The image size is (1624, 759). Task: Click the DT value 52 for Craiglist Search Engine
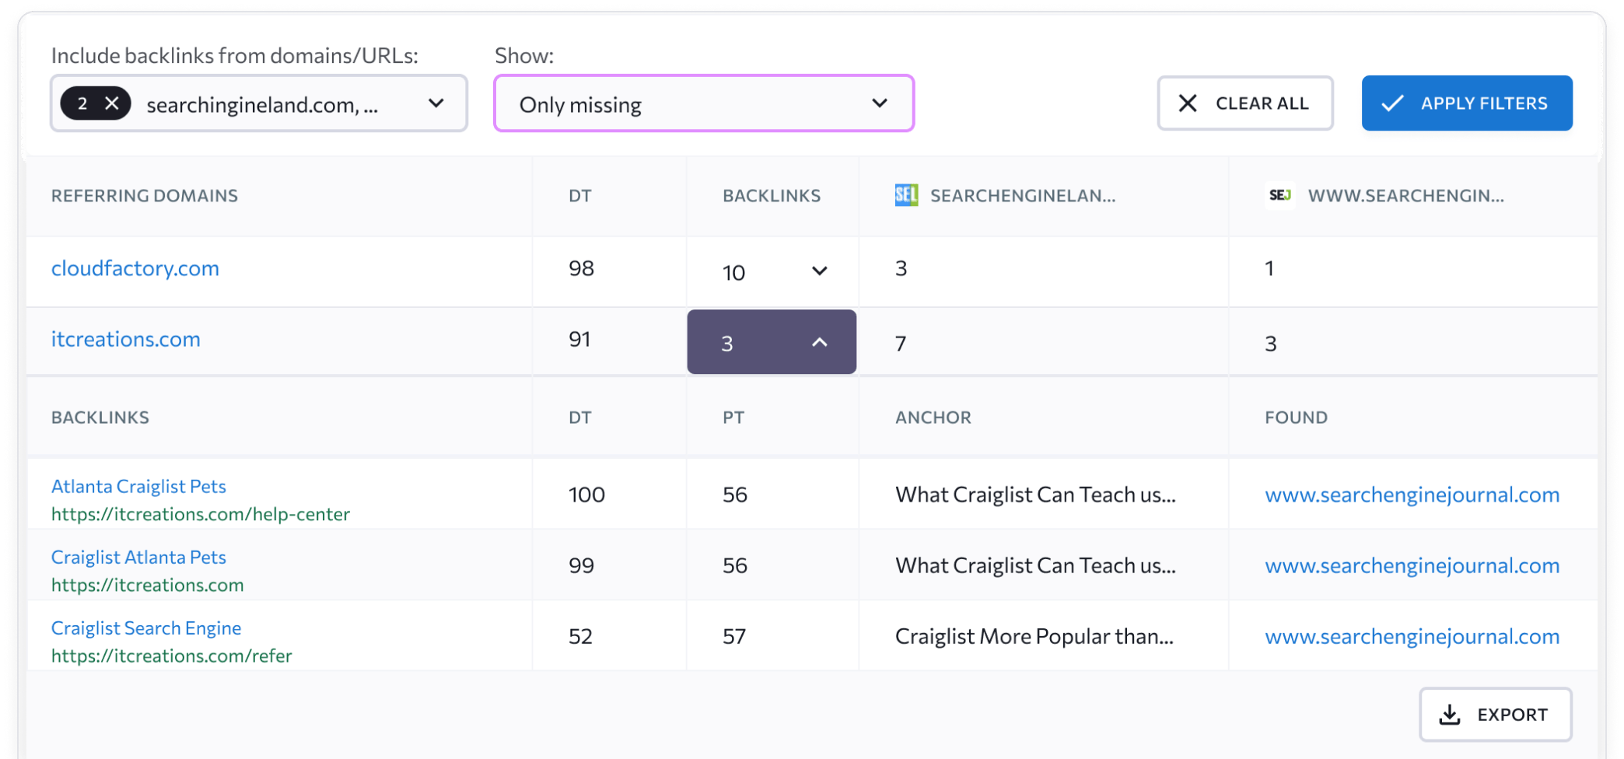(580, 636)
